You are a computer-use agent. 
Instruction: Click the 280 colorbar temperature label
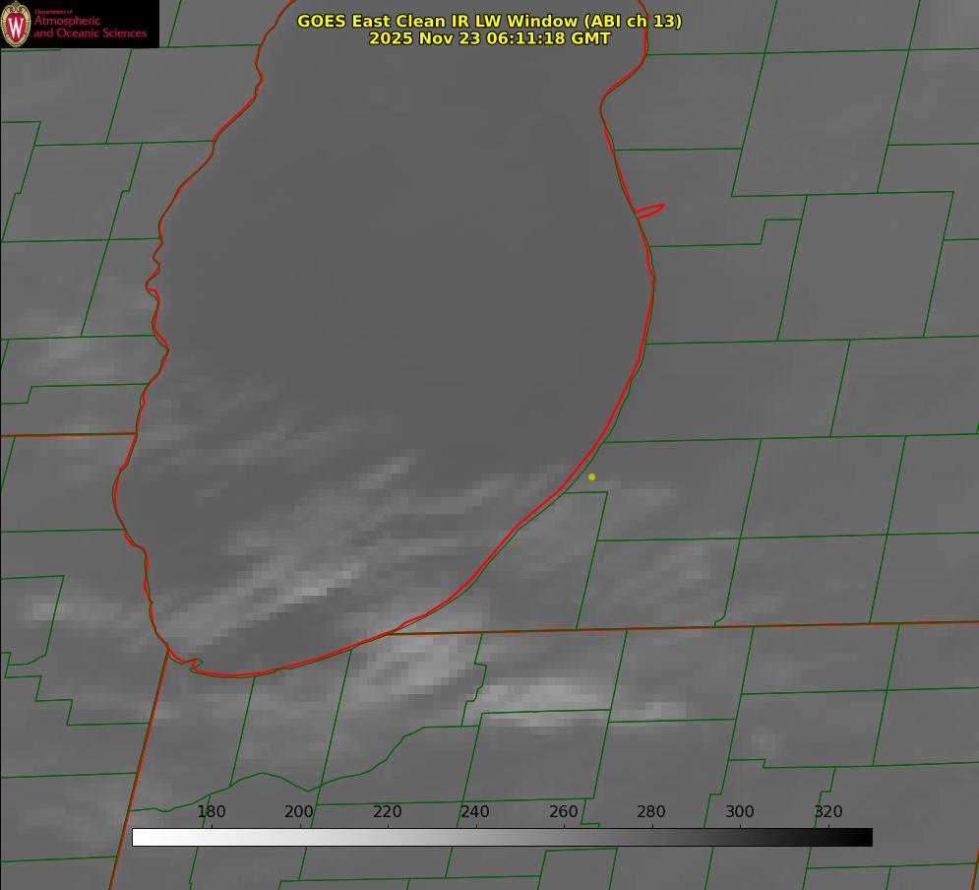(651, 812)
